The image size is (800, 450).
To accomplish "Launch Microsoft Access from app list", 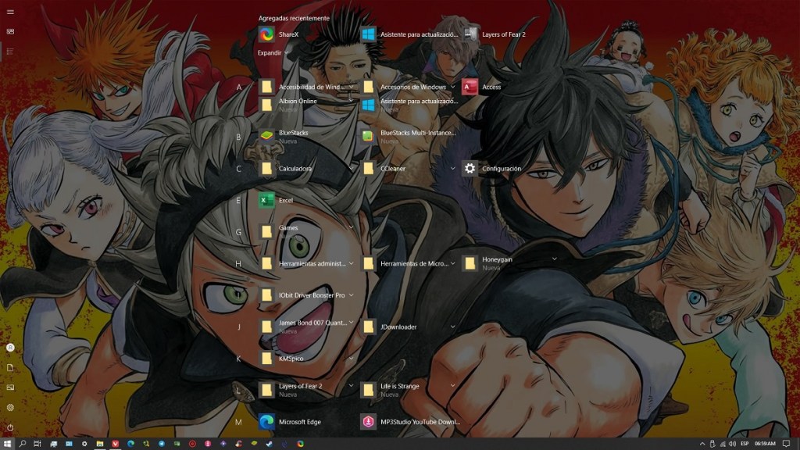I will coord(491,87).
